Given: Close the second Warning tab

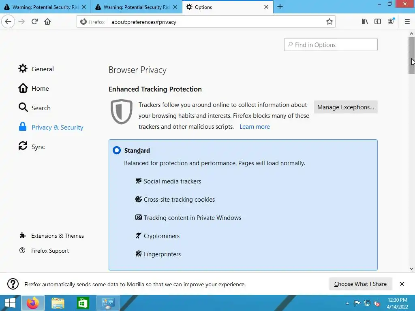Looking at the screenshot, I should 175,7.
